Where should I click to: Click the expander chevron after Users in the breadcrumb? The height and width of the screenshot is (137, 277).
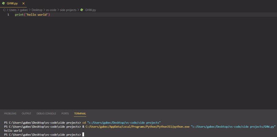click(18, 10)
